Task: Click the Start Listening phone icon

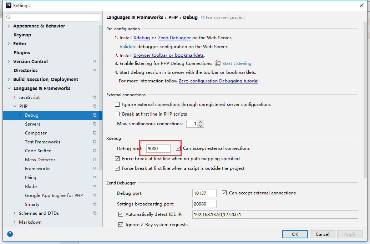Action: pos(218,63)
